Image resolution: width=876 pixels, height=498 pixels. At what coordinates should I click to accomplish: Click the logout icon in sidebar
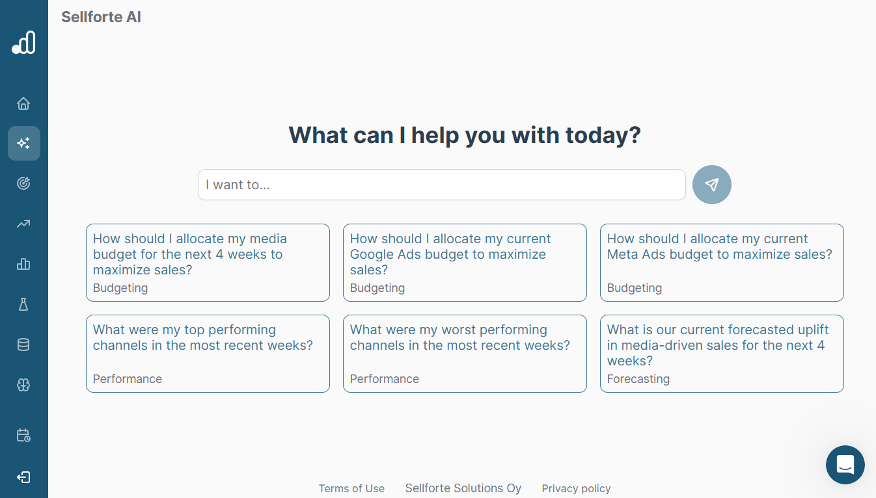tap(23, 477)
